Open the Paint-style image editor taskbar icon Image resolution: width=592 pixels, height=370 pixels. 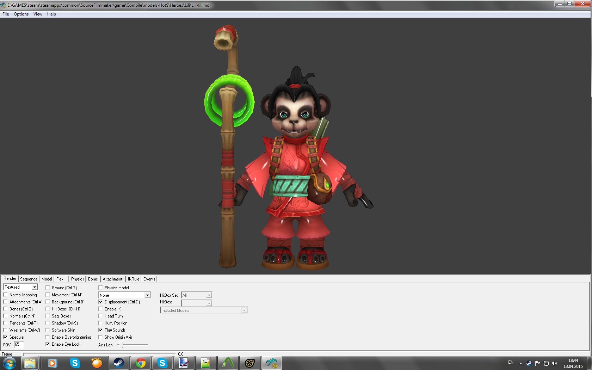click(184, 363)
